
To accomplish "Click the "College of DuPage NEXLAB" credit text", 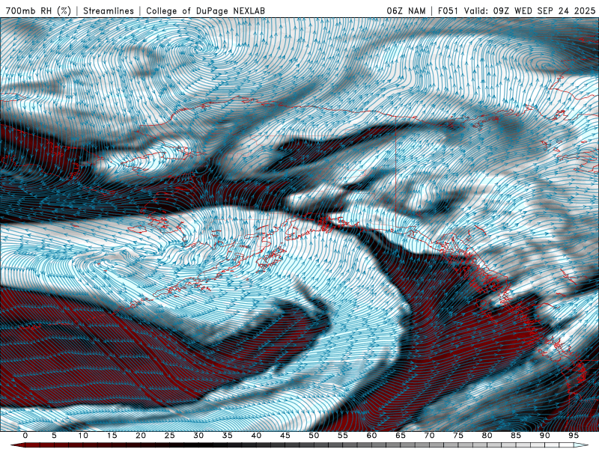I will 205,10.
